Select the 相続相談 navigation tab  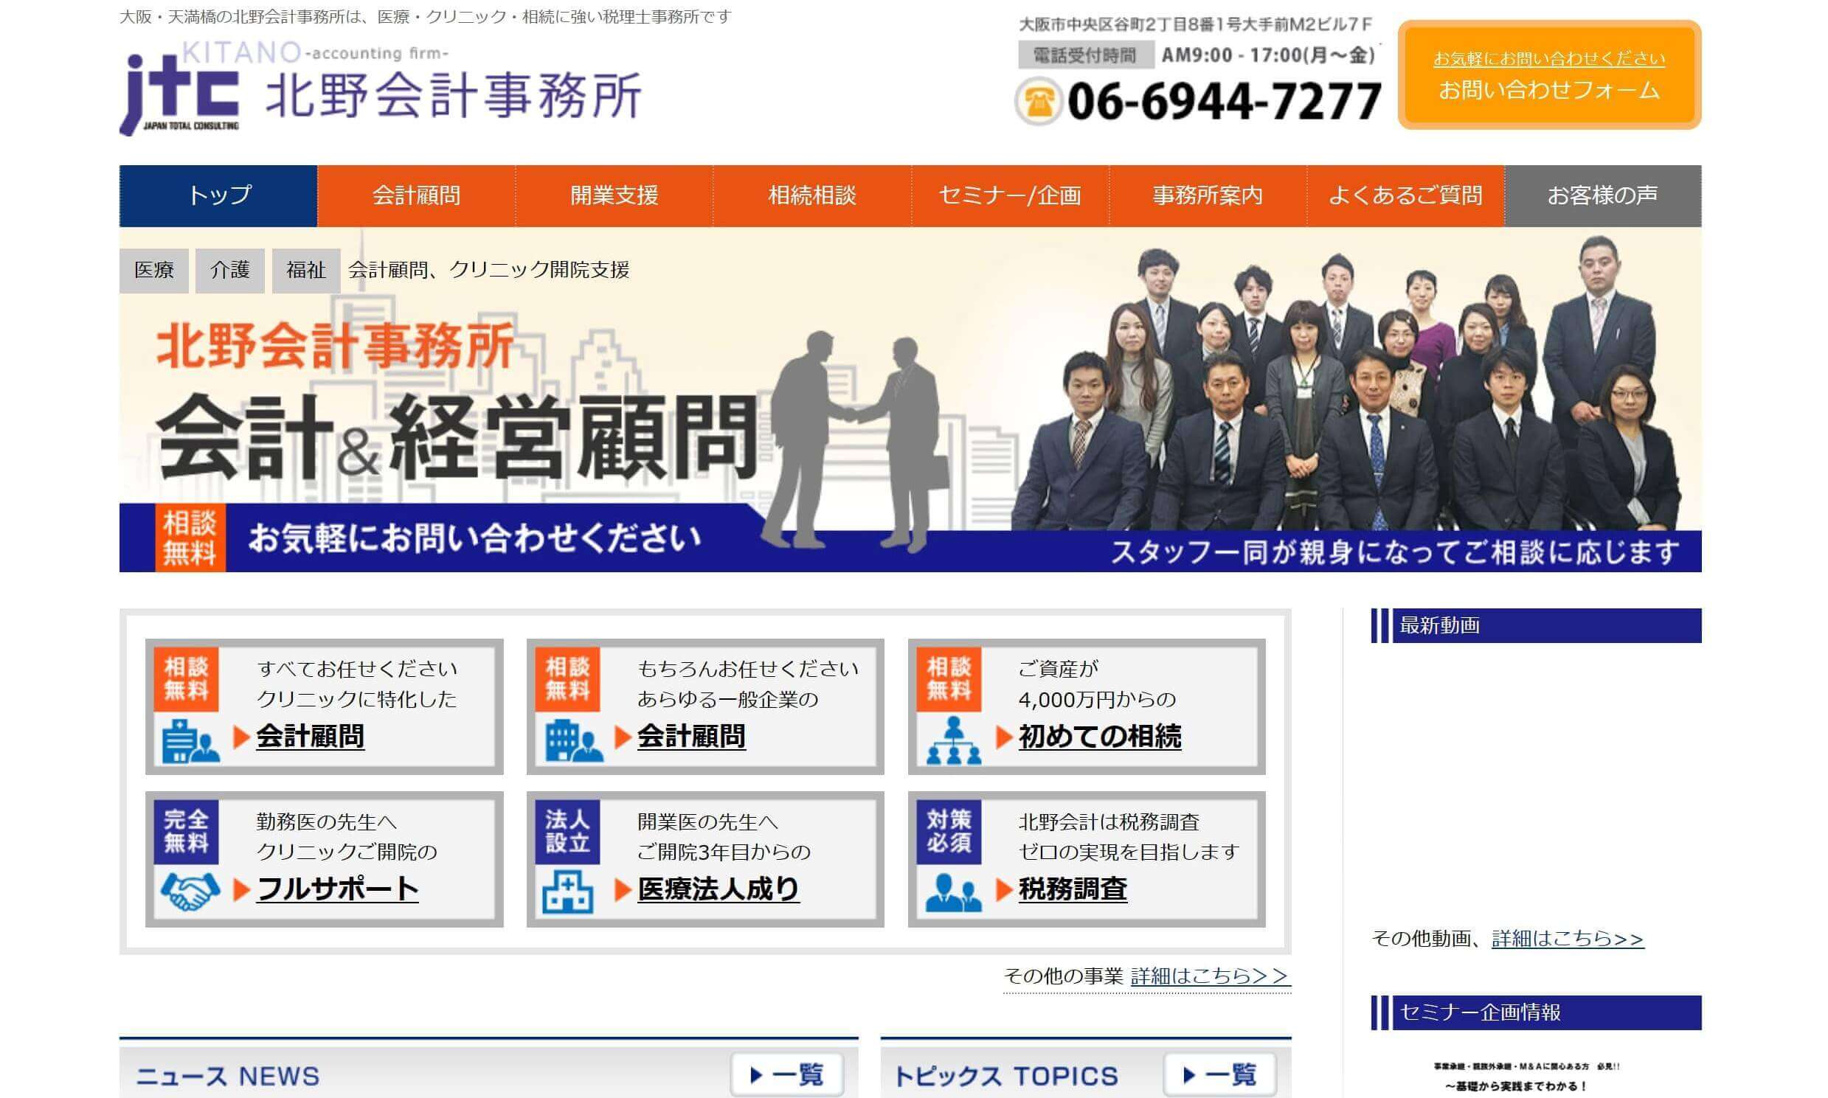point(812,195)
